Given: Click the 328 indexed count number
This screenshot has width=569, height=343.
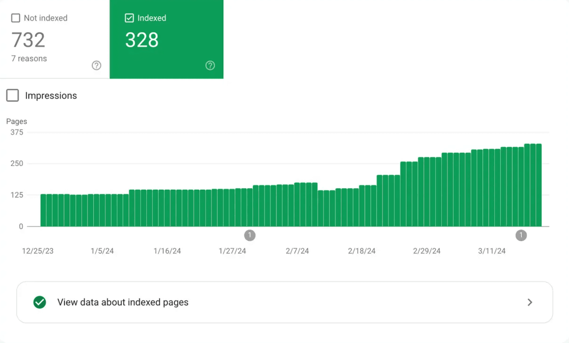Looking at the screenshot, I should coord(142,40).
